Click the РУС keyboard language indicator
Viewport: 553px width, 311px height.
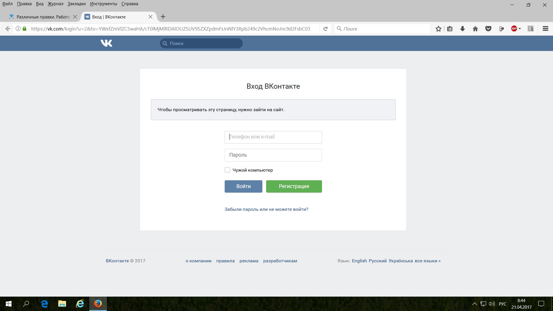[x=503, y=304]
